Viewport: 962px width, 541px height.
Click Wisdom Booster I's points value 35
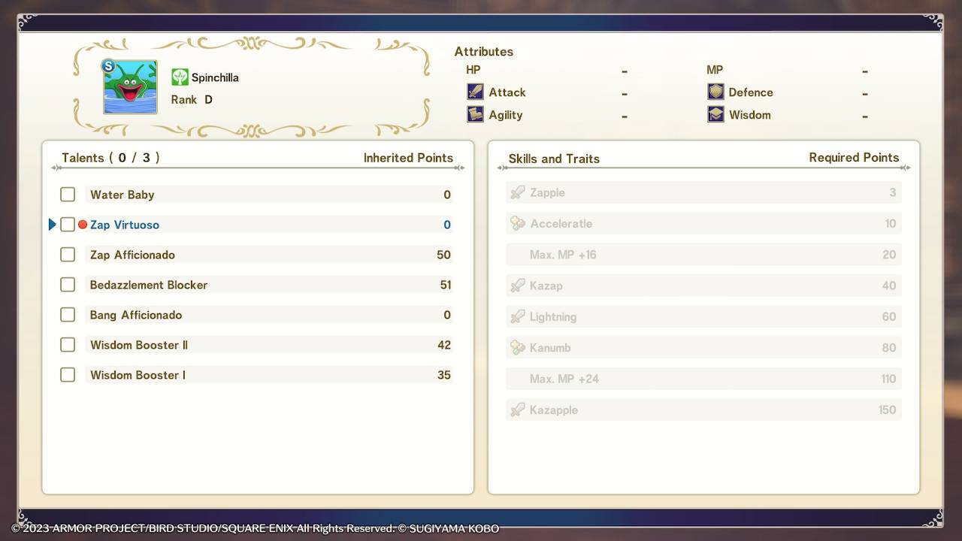(x=444, y=375)
